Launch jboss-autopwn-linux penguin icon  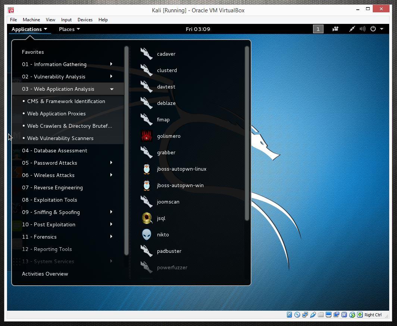click(x=146, y=169)
